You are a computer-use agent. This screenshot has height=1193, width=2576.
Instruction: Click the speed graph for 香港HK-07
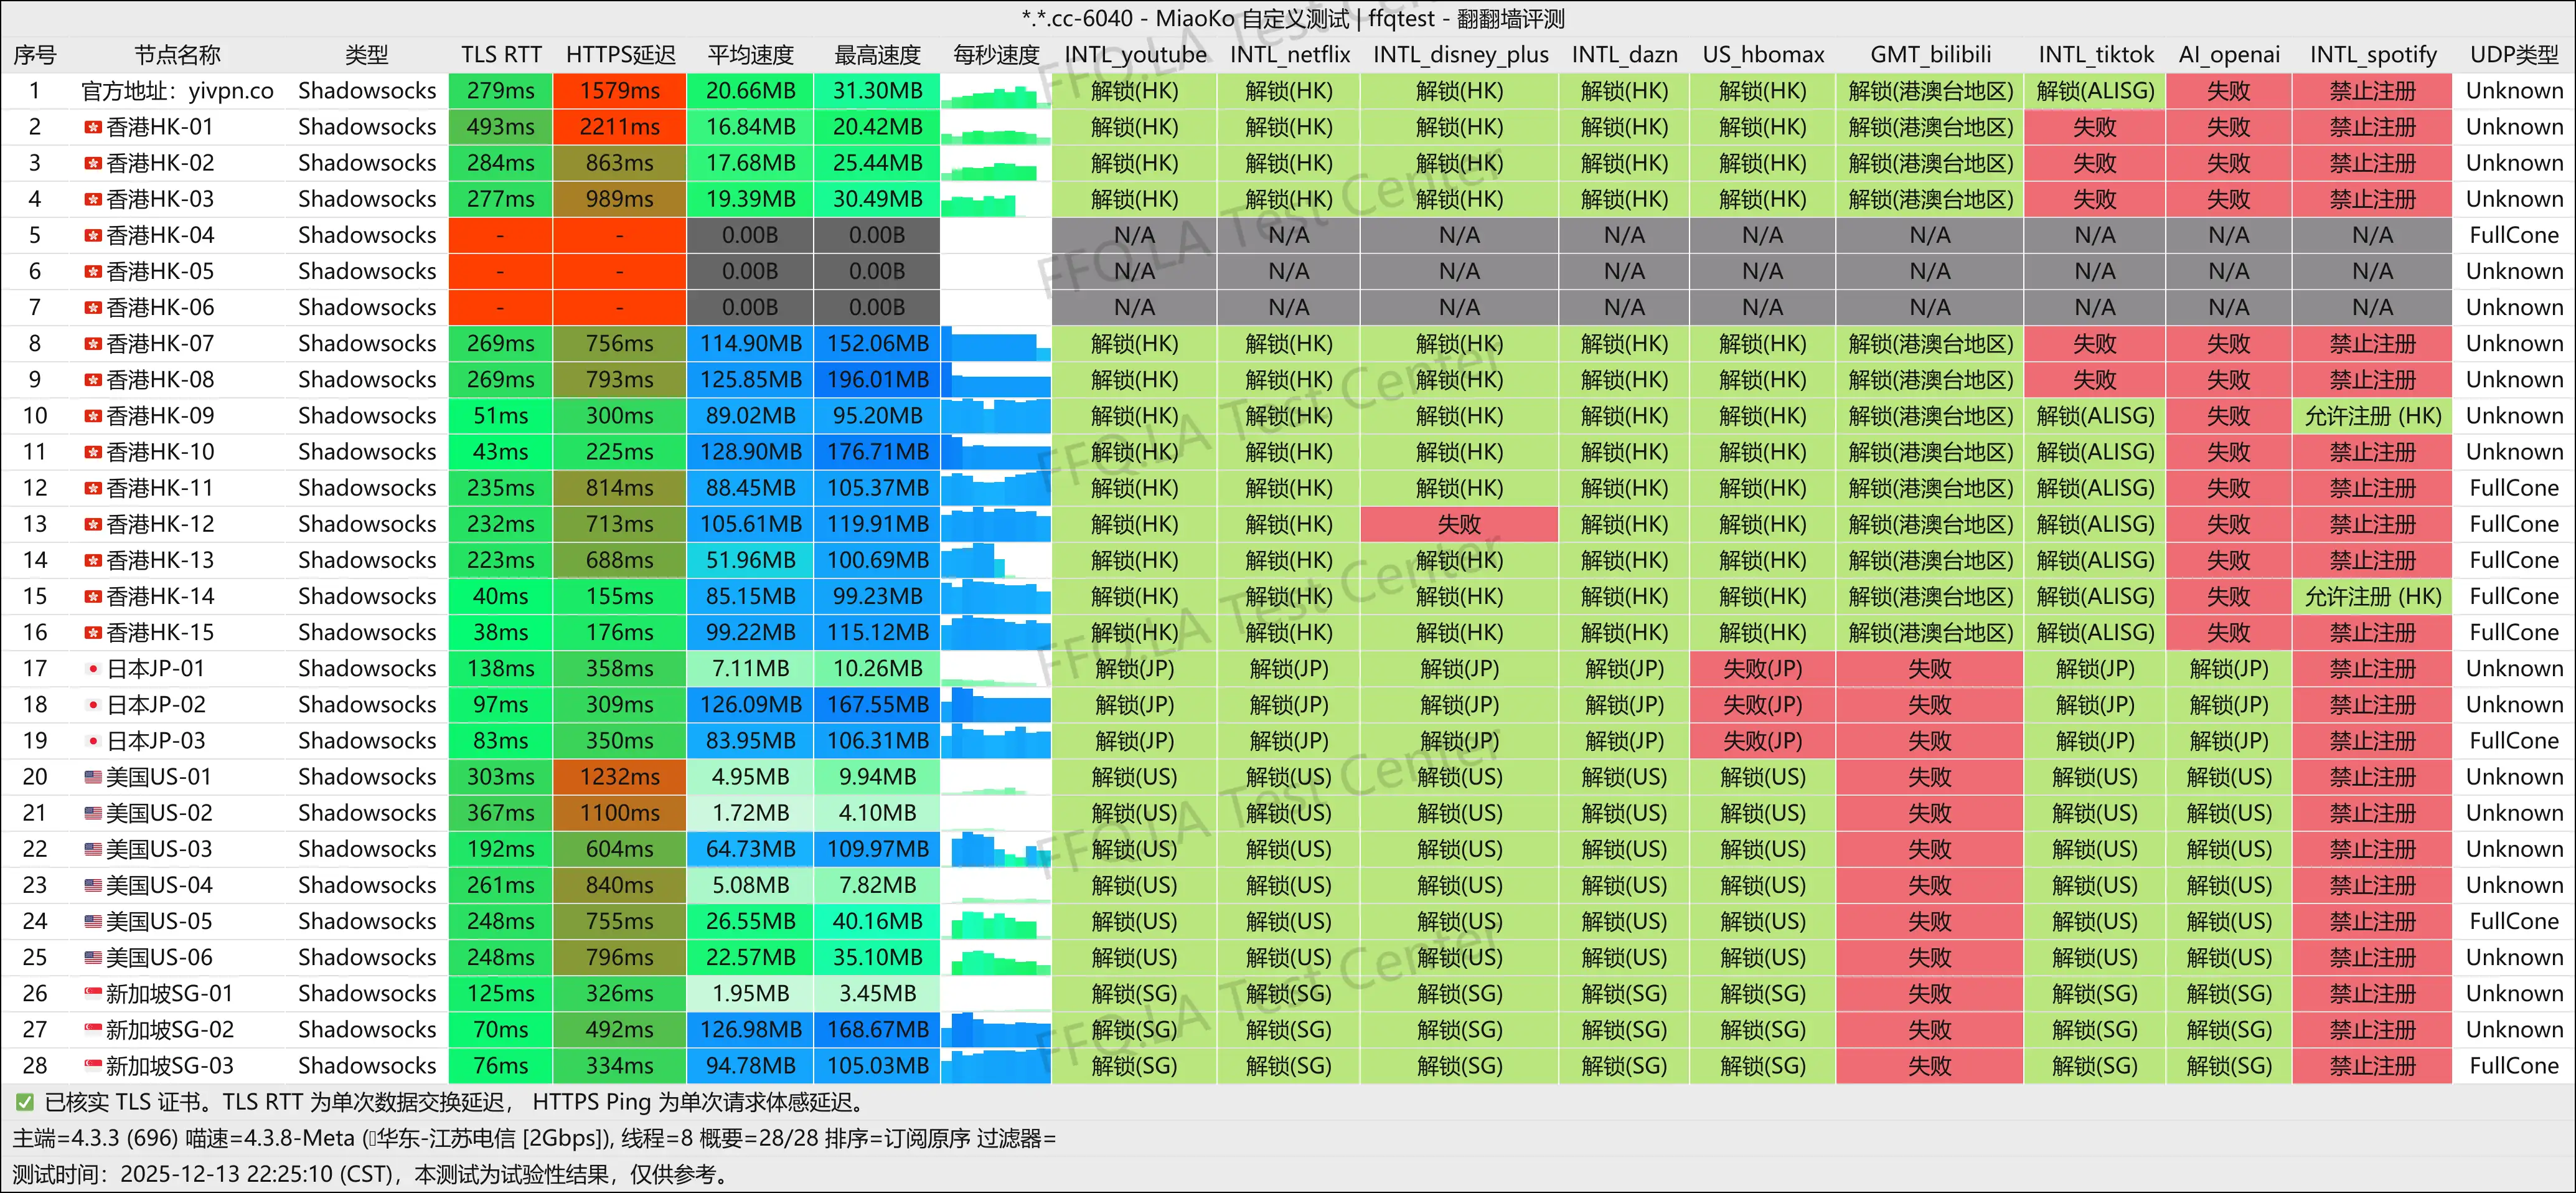pos(995,343)
